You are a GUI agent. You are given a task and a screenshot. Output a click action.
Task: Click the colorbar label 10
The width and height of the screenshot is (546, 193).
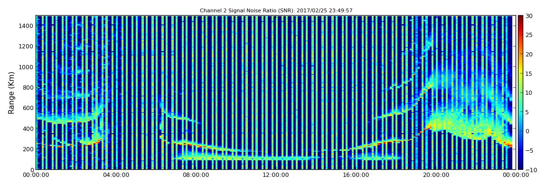pos(530,92)
